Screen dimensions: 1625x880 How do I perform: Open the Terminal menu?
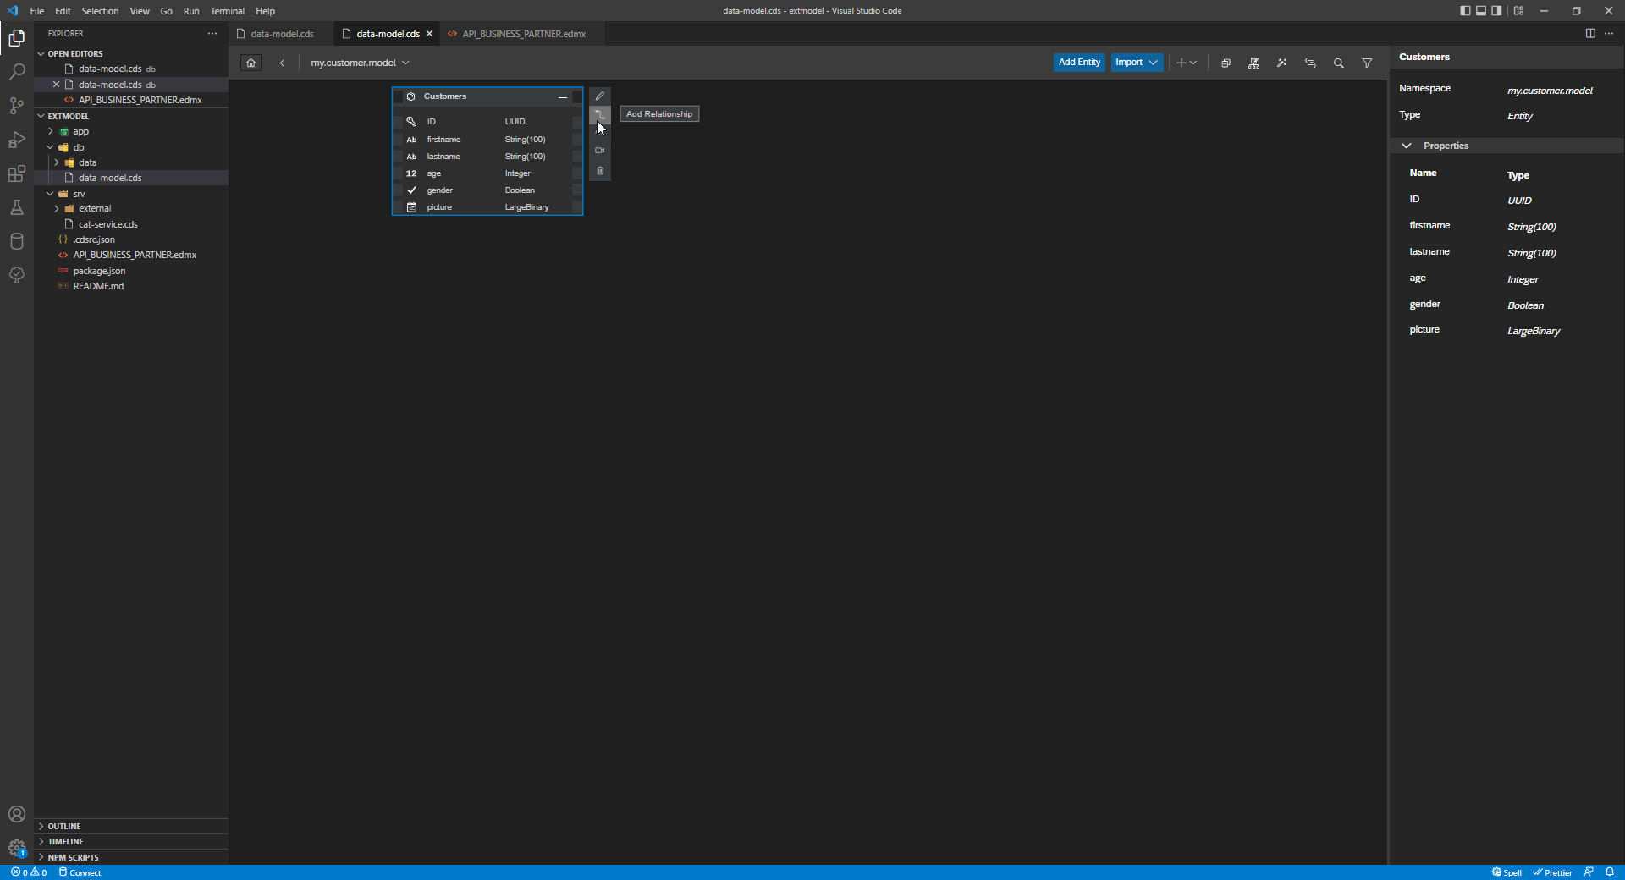pos(227,11)
